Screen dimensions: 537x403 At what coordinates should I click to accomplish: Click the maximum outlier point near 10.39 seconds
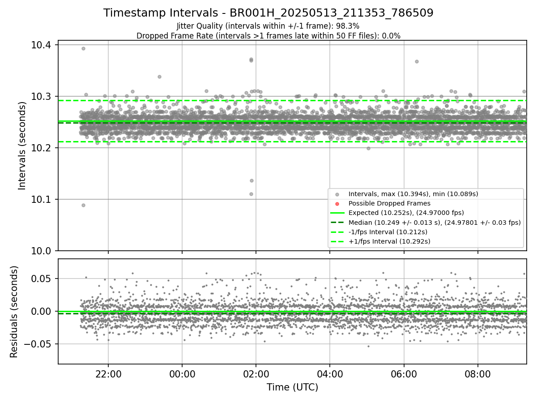pyautogui.click(x=83, y=48)
